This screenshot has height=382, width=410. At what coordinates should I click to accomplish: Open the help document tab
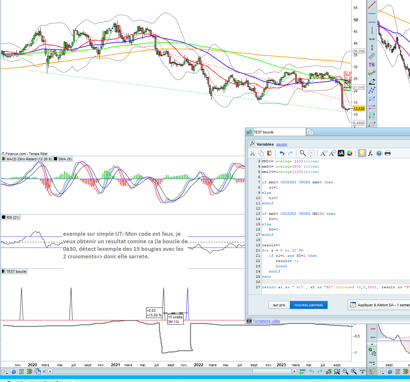pos(310,132)
